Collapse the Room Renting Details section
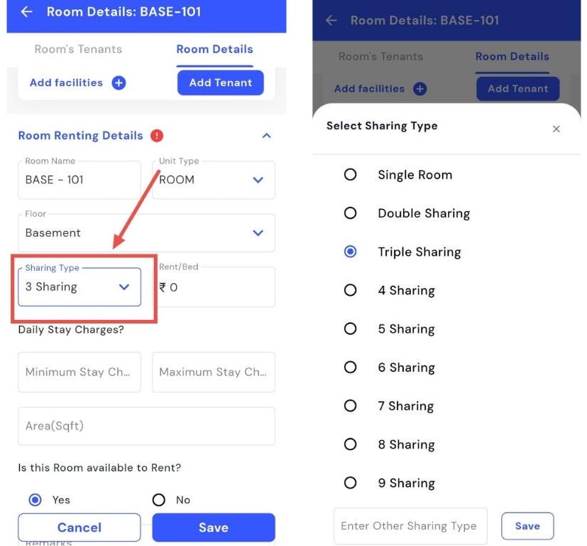The height and width of the screenshot is (546, 587). pos(266,136)
